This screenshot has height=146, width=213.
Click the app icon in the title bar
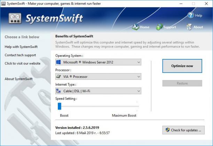(3, 3)
